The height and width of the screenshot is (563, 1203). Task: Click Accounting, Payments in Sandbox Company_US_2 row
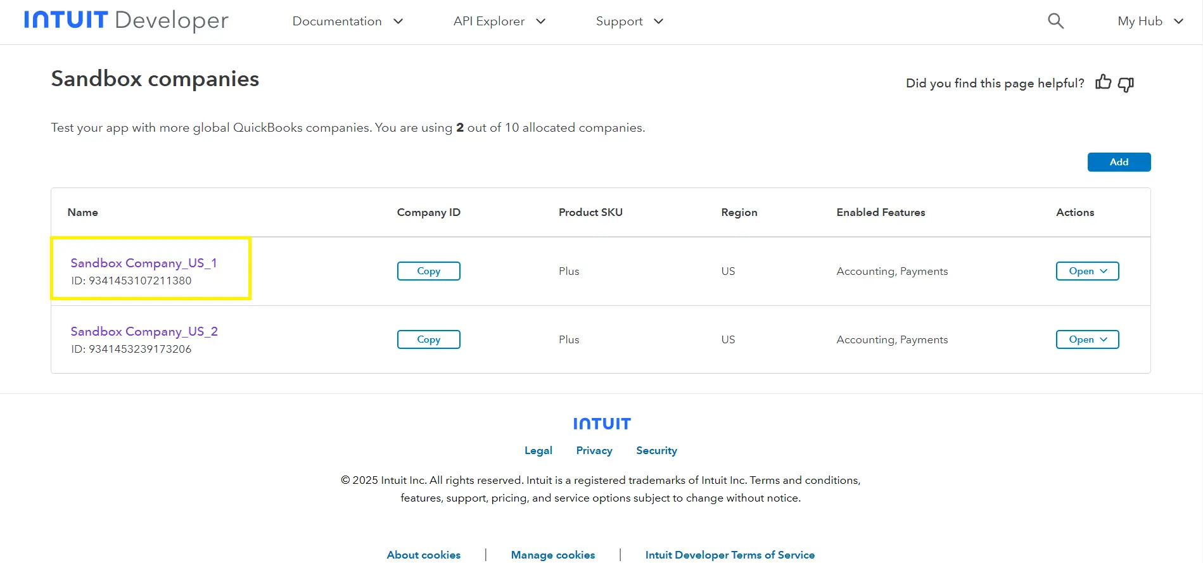pos(892,339)
